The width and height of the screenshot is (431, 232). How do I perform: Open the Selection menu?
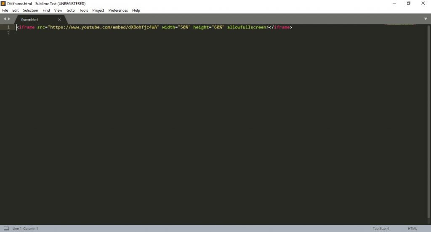30,10
